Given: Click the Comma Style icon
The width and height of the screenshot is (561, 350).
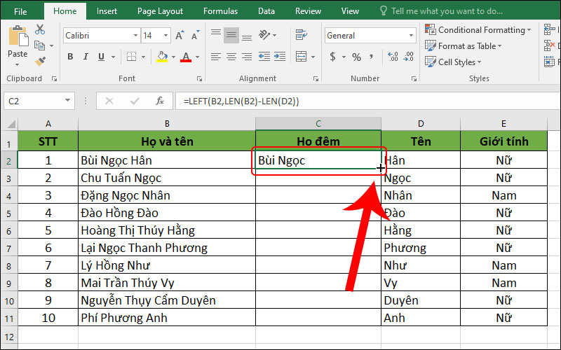Looking at the screenshot, I should pos(372,56).
